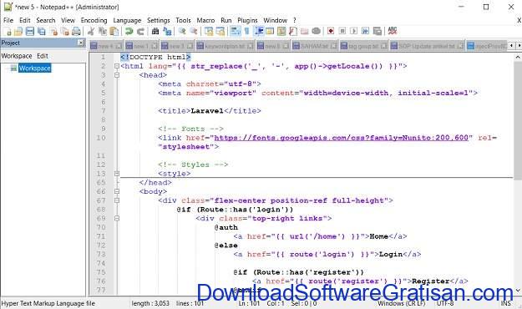Expand the folded style block on line 13
The image size is (522, 309).
coord(117,174)
